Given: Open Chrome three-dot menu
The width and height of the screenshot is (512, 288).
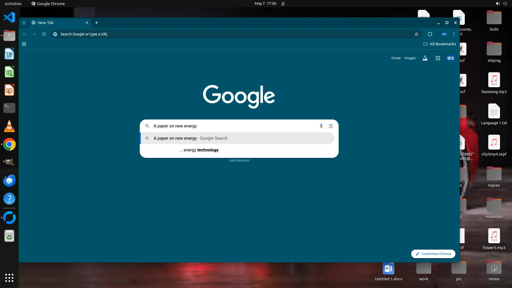Looking at the screenshot, I should pyautogui.click(x=454, y=34).
